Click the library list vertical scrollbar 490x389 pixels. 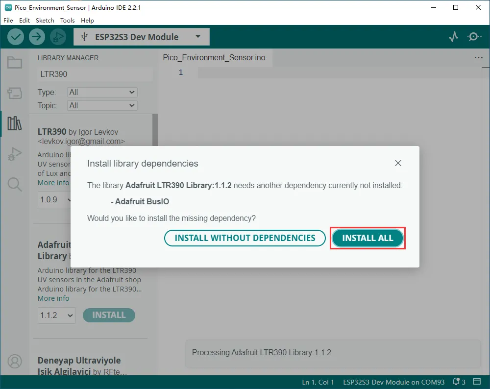pyautogui.click(x=155, y=130)
